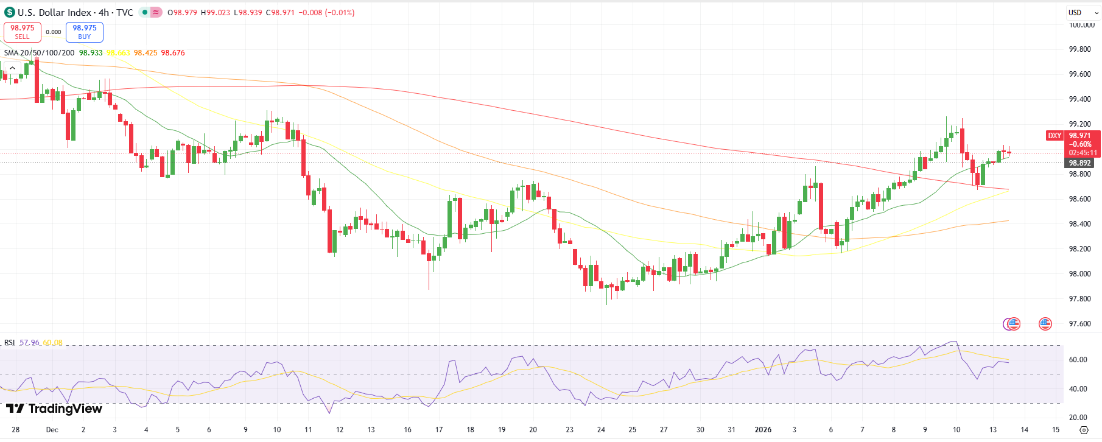The width and height of the screenshot is (1102, 442).
Task: Click the RSI indicator legend label
Action: (9, 343)
